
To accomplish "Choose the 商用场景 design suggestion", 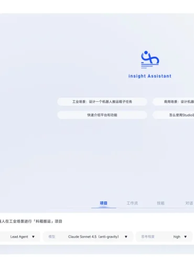I will tap(173, 102).
